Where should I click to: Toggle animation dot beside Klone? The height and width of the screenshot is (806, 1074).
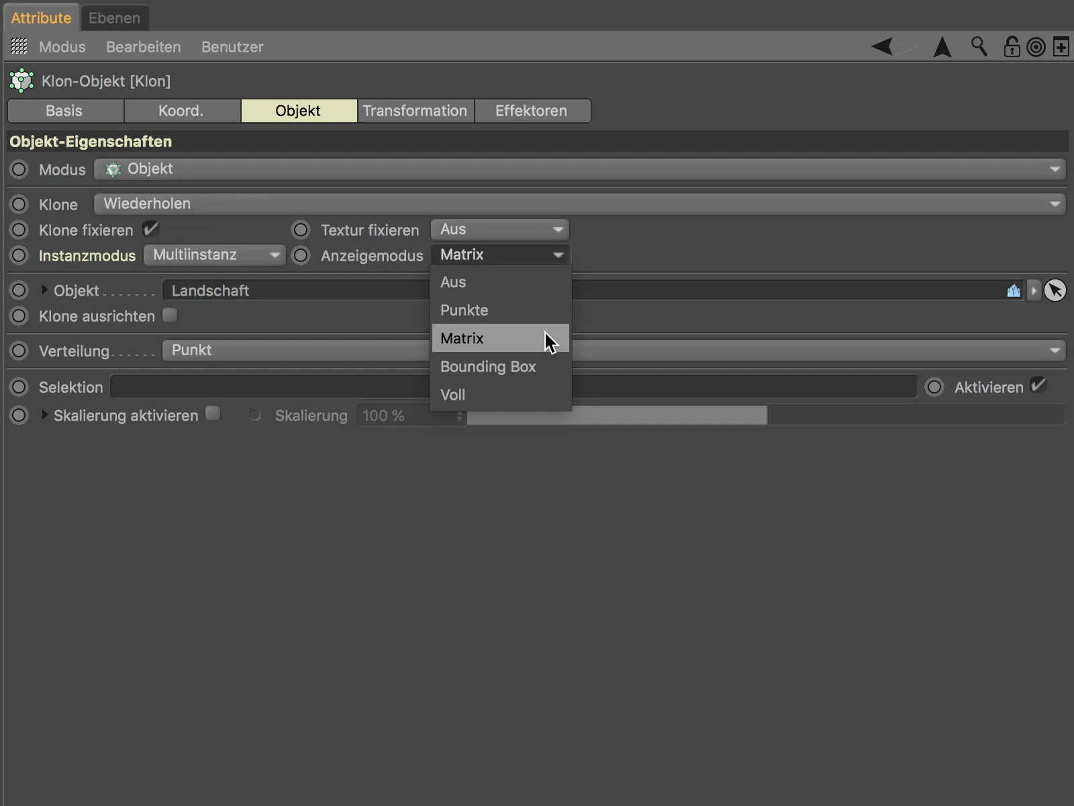(19, 204)
